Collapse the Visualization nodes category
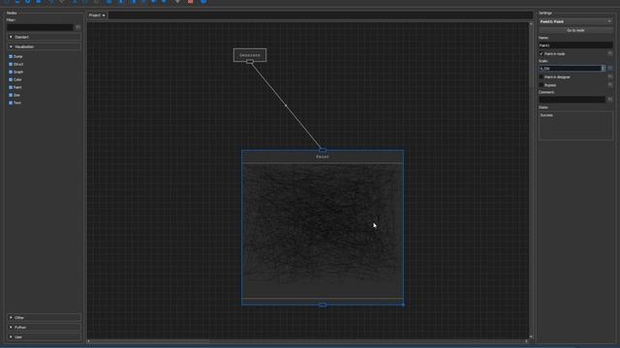The image size is (620, 348). click(x=44, y=46)
